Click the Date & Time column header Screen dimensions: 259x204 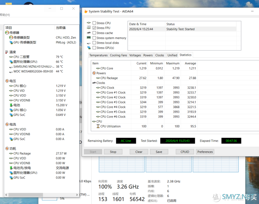tap(147, 24)
